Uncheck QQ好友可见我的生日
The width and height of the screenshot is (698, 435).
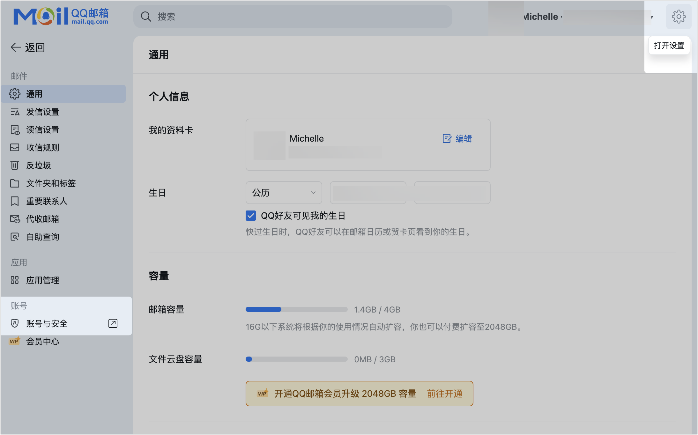click(251, 216)
